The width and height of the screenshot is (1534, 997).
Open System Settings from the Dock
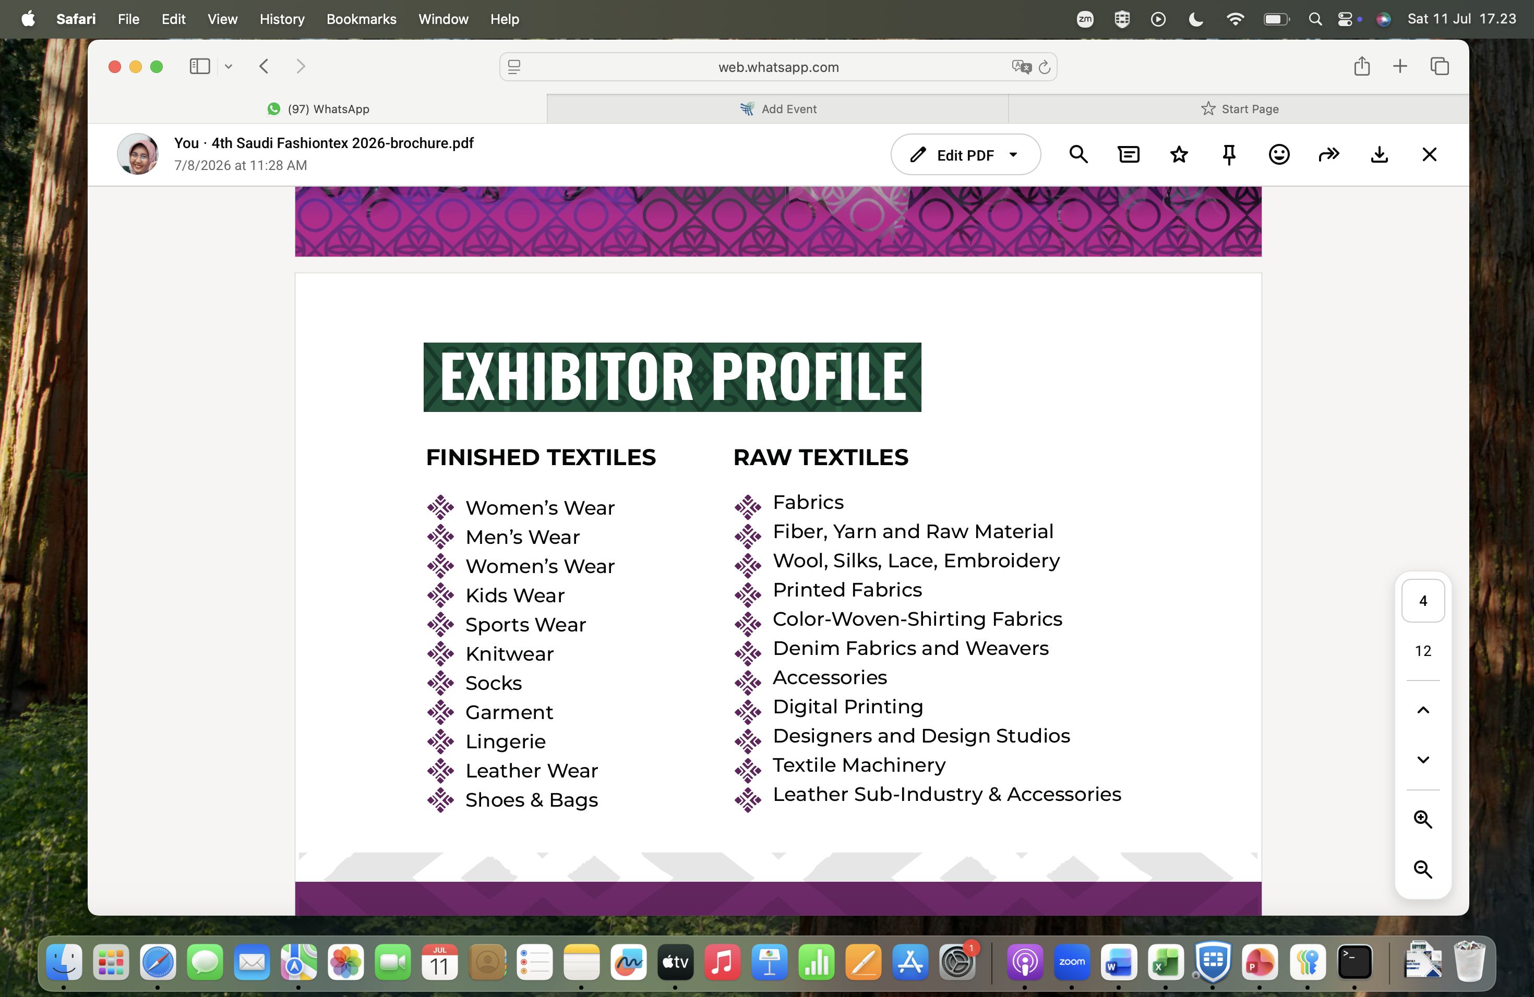(x=957, y=962)
